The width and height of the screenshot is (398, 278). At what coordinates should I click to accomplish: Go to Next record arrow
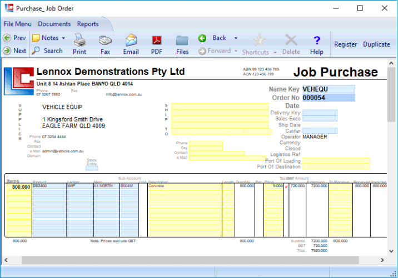click(7, 50)
